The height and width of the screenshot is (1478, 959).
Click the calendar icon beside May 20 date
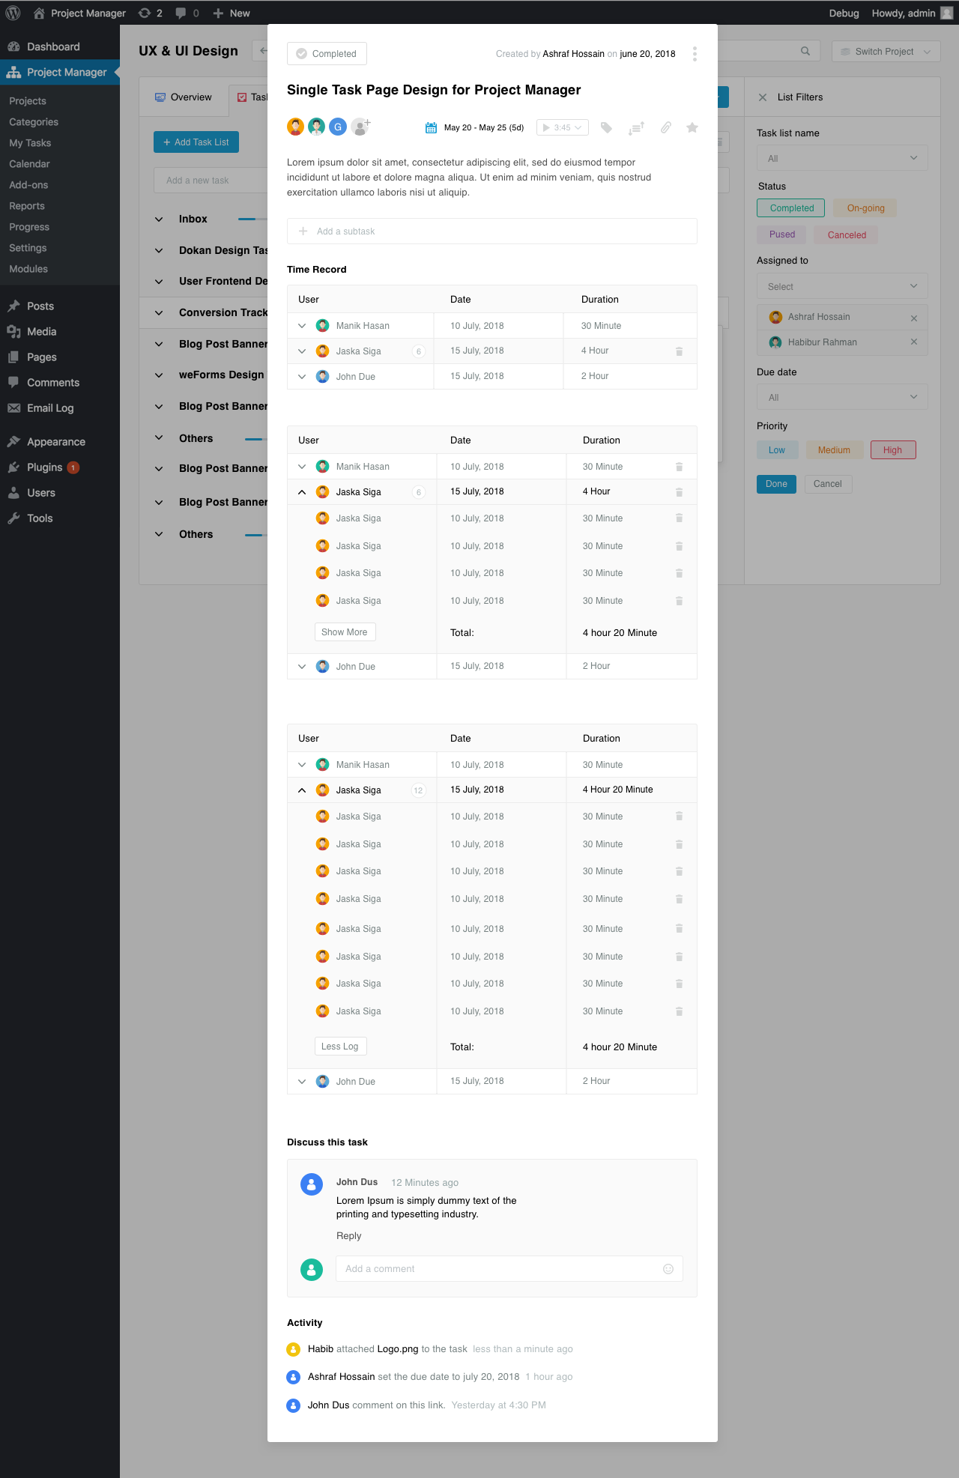[431, 128]
